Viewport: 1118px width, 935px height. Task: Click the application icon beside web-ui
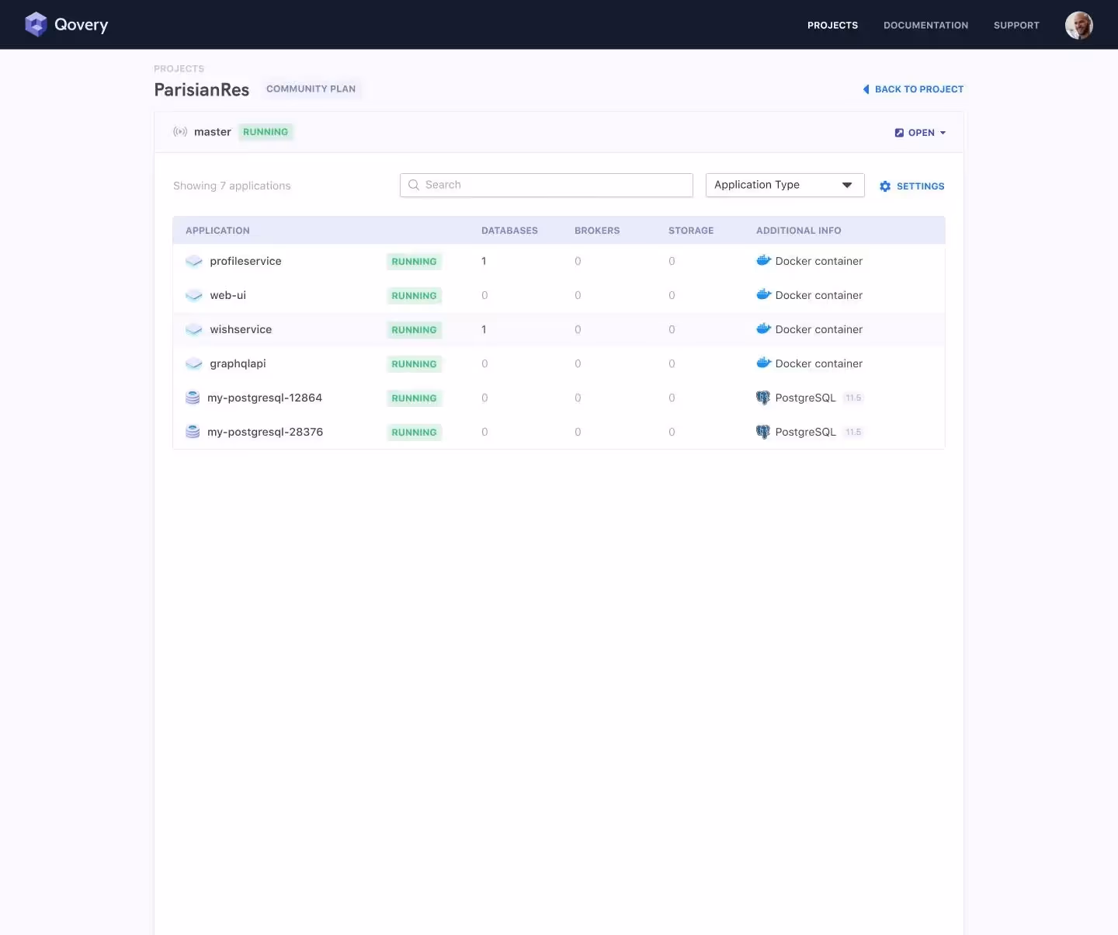coord(193,295)
